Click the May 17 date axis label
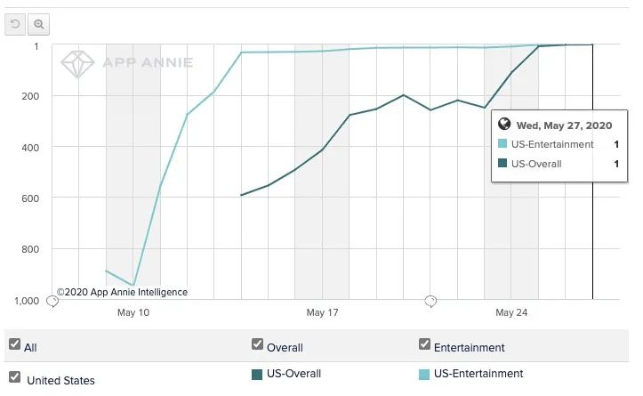 point(322,312)
